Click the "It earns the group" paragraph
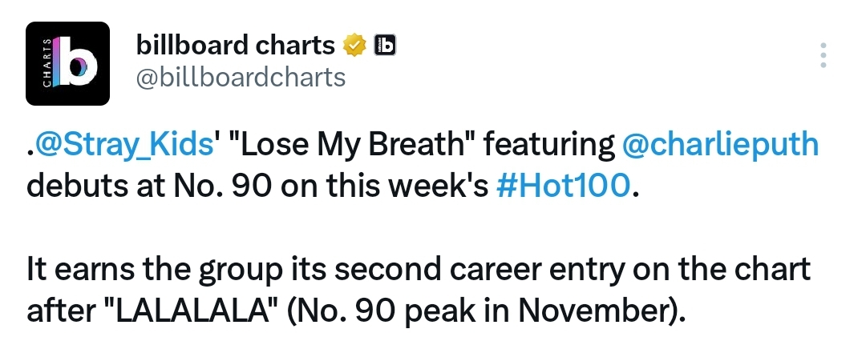This screenshot has height=349, width=866. pyautogui.click(x=419, y=291)
